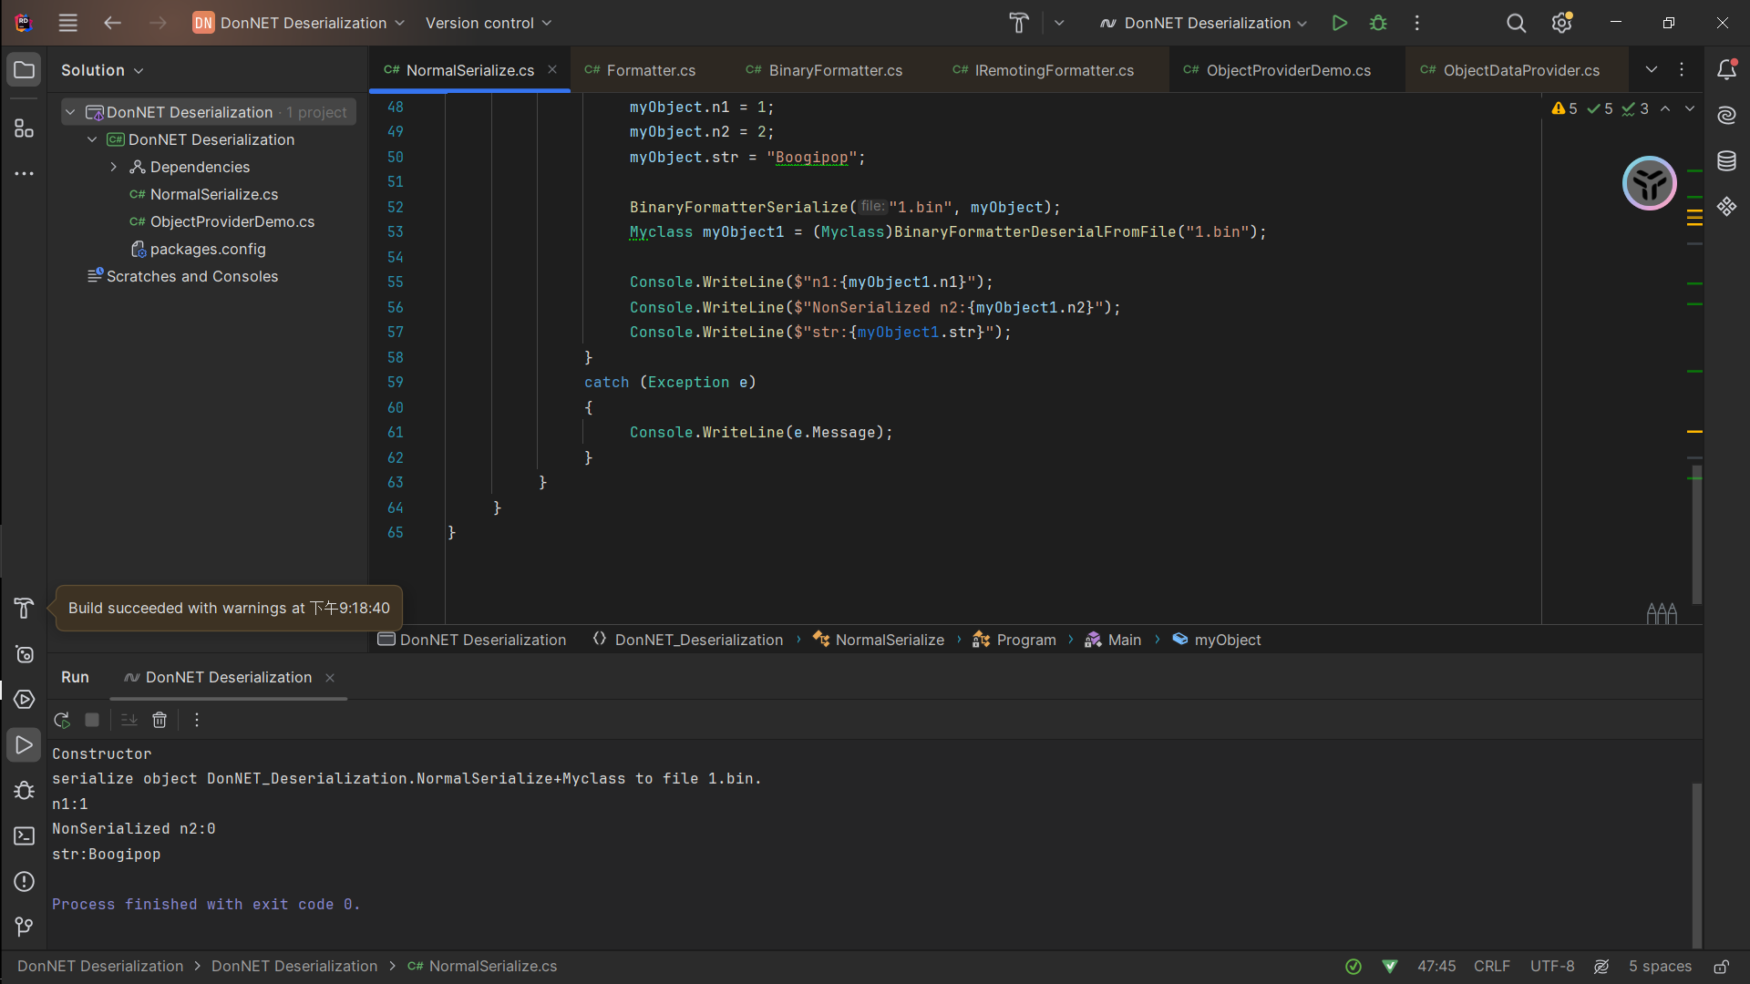This screenshot has width=1750, height=984.
Task: Rerun the DonNET Deserialization process
Action: pos(62,720)
